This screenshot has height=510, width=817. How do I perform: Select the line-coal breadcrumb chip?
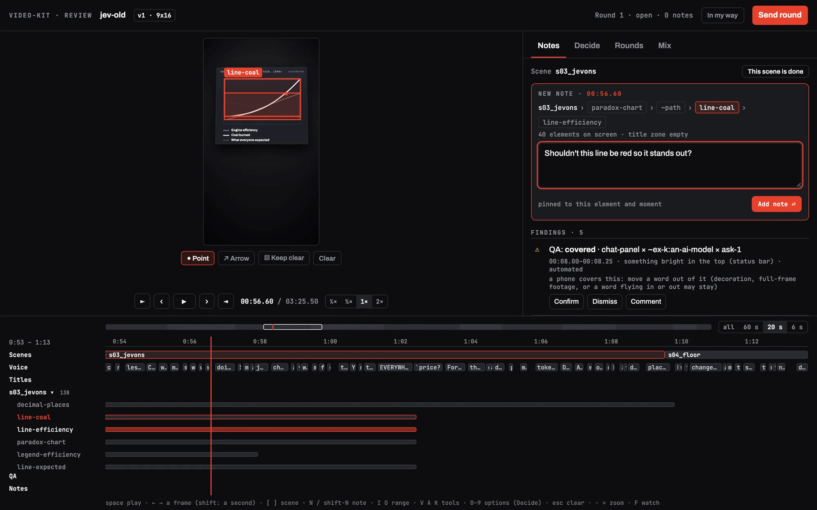(x=717, y=108)
